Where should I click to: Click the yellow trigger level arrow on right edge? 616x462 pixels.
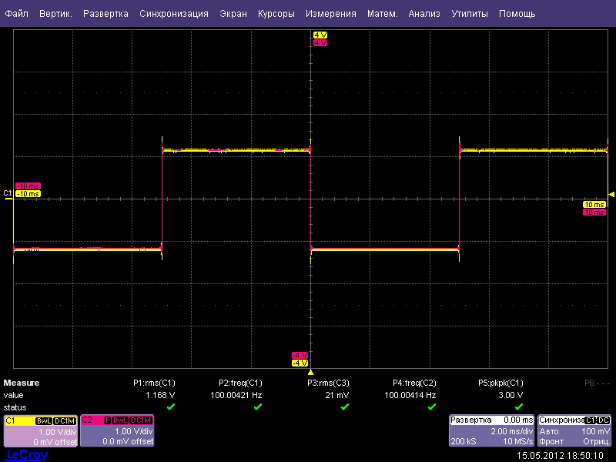click(x=611, y=193)
